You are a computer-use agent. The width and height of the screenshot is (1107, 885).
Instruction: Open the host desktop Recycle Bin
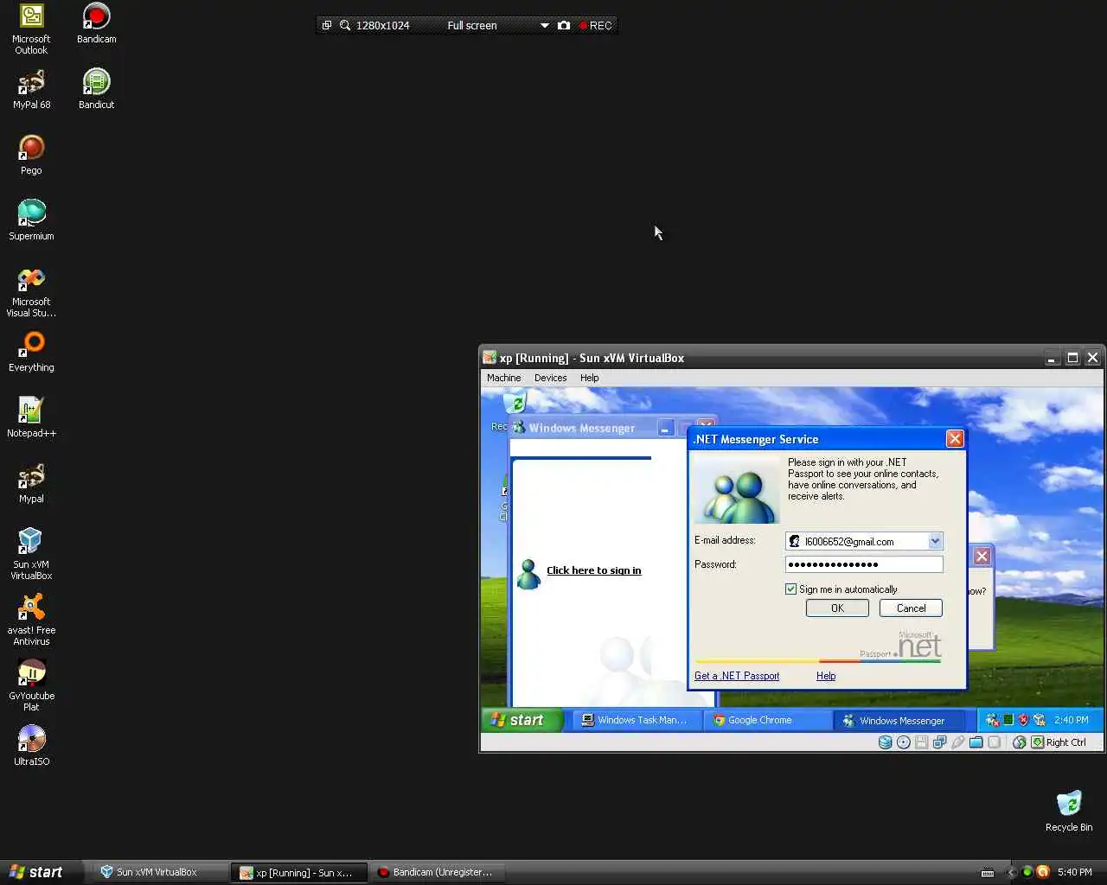coord(1069,812)
